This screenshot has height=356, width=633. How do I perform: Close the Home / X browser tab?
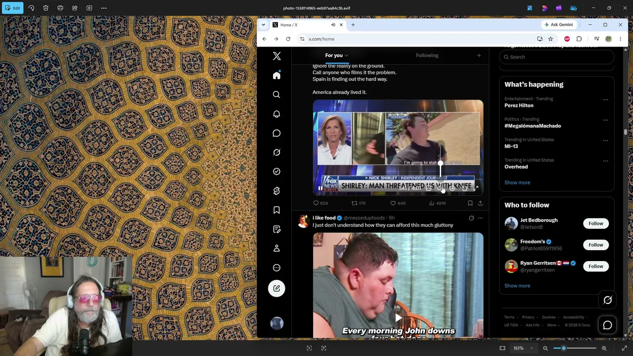pyautogui.click(x=341, y=25)
